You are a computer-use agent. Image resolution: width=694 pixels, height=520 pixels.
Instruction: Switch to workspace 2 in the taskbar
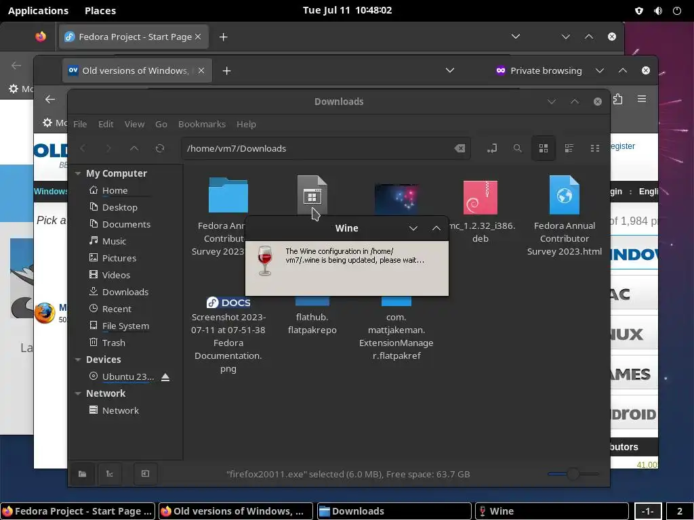pyautogui.click(x=680, y=511)
